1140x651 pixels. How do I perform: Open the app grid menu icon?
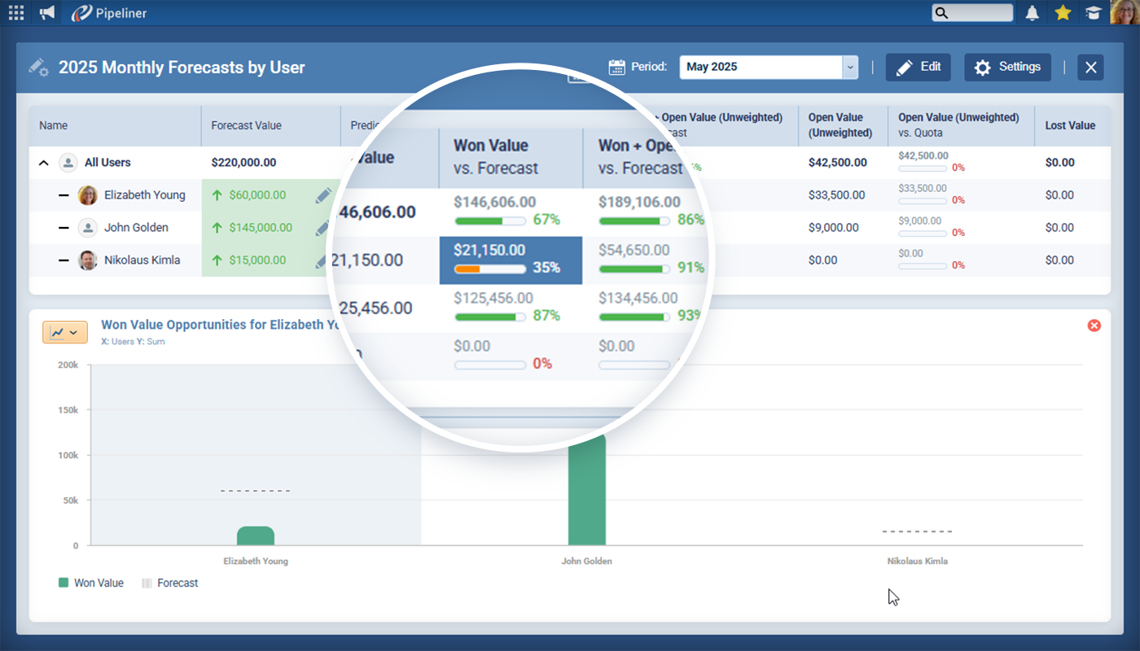click(x=16, y=13)
